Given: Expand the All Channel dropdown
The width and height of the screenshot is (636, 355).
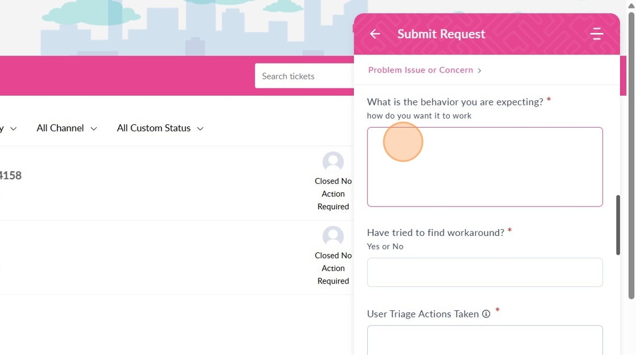Looking at the screenshot, I should point(66,128).
